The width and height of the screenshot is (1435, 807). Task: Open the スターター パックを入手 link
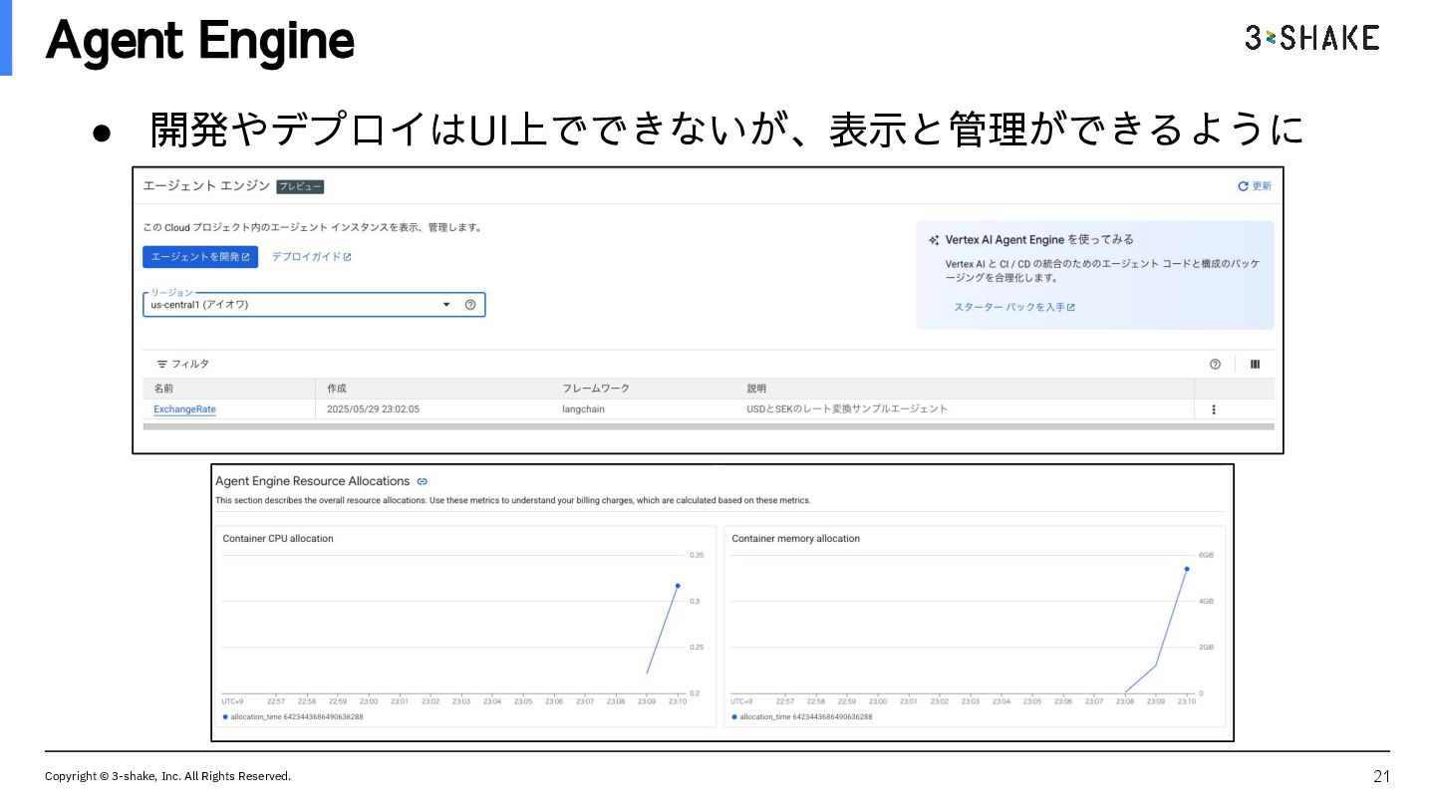click(1013, 308)
